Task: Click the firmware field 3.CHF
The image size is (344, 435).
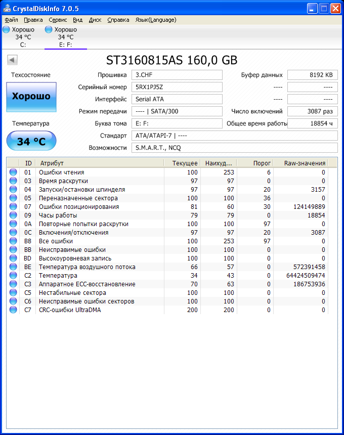Action: [x=177, y=75]
